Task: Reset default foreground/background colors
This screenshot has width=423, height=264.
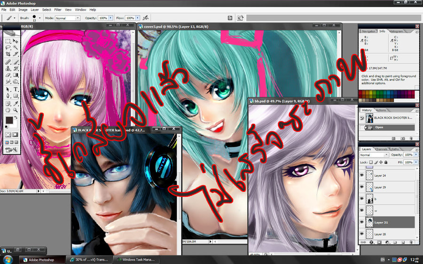Action: pos(6,127)
